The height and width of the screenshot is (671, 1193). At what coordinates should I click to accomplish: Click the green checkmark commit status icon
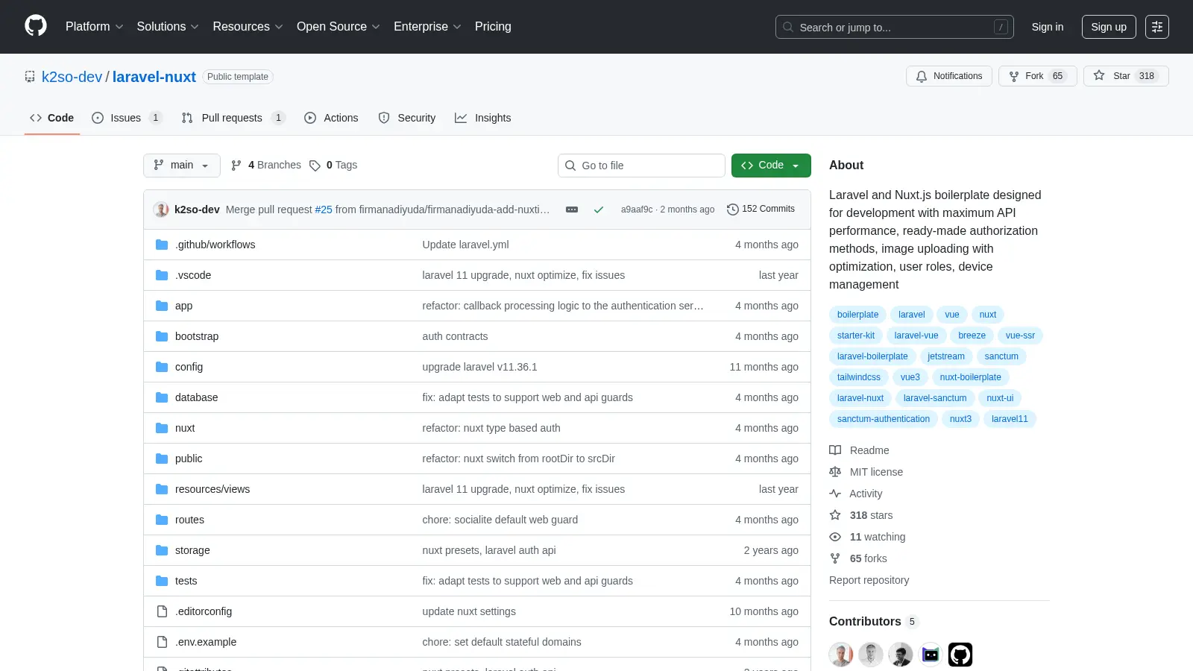(598, 210)
